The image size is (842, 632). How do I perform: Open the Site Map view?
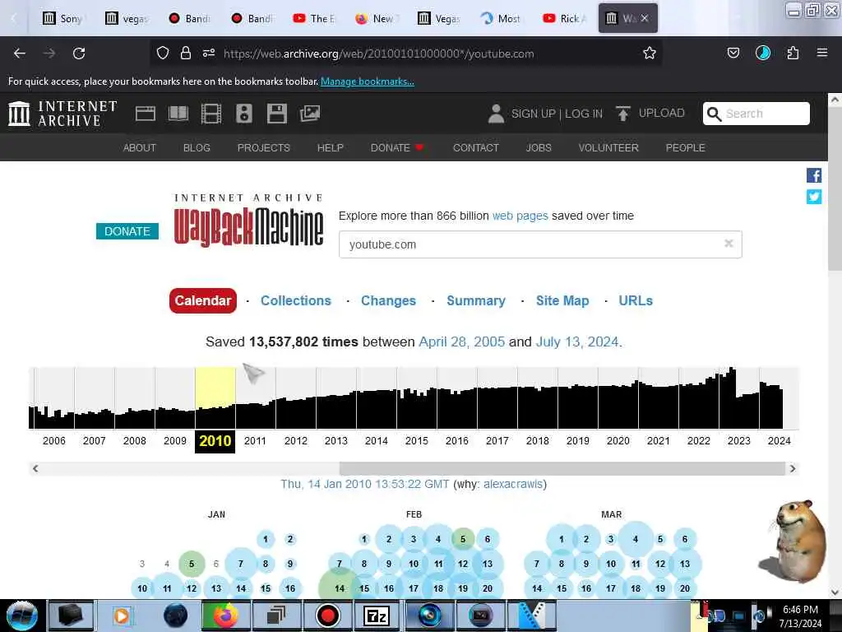click(x=562, y=300)
